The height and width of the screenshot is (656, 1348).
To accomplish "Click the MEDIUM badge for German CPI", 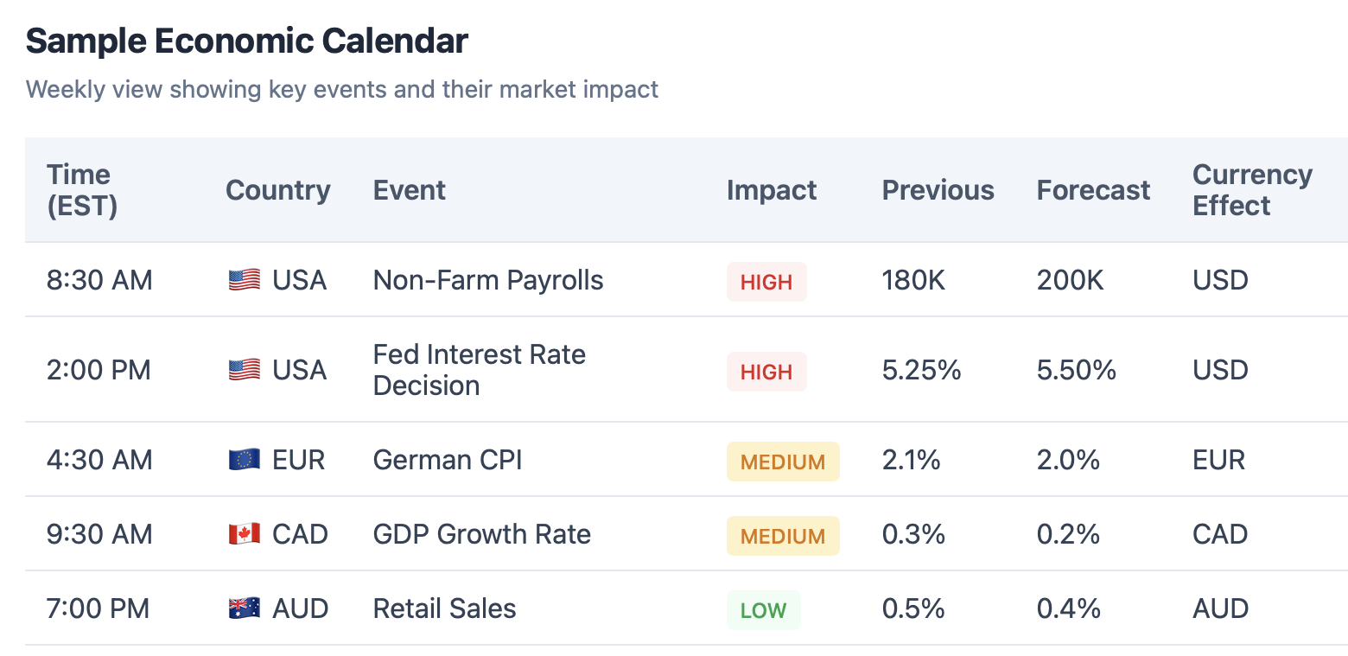I will pos(783,462).
